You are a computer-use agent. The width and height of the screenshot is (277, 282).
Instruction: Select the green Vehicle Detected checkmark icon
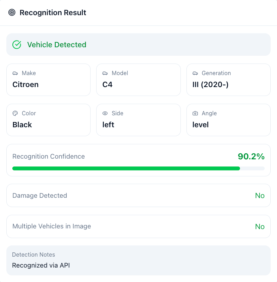coord(17,45)
